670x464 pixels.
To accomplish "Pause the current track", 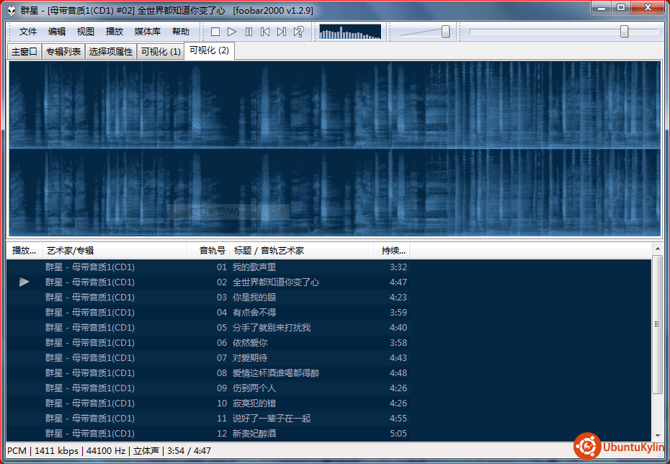I will tap(249, 32).
